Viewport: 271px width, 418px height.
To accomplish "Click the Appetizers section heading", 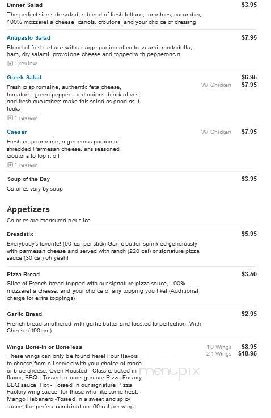I will 28,209.
